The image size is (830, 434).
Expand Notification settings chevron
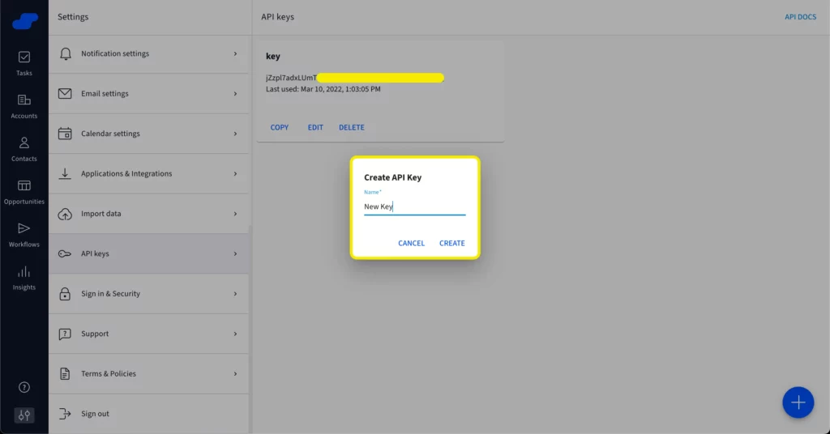click(x=235, y=53)
